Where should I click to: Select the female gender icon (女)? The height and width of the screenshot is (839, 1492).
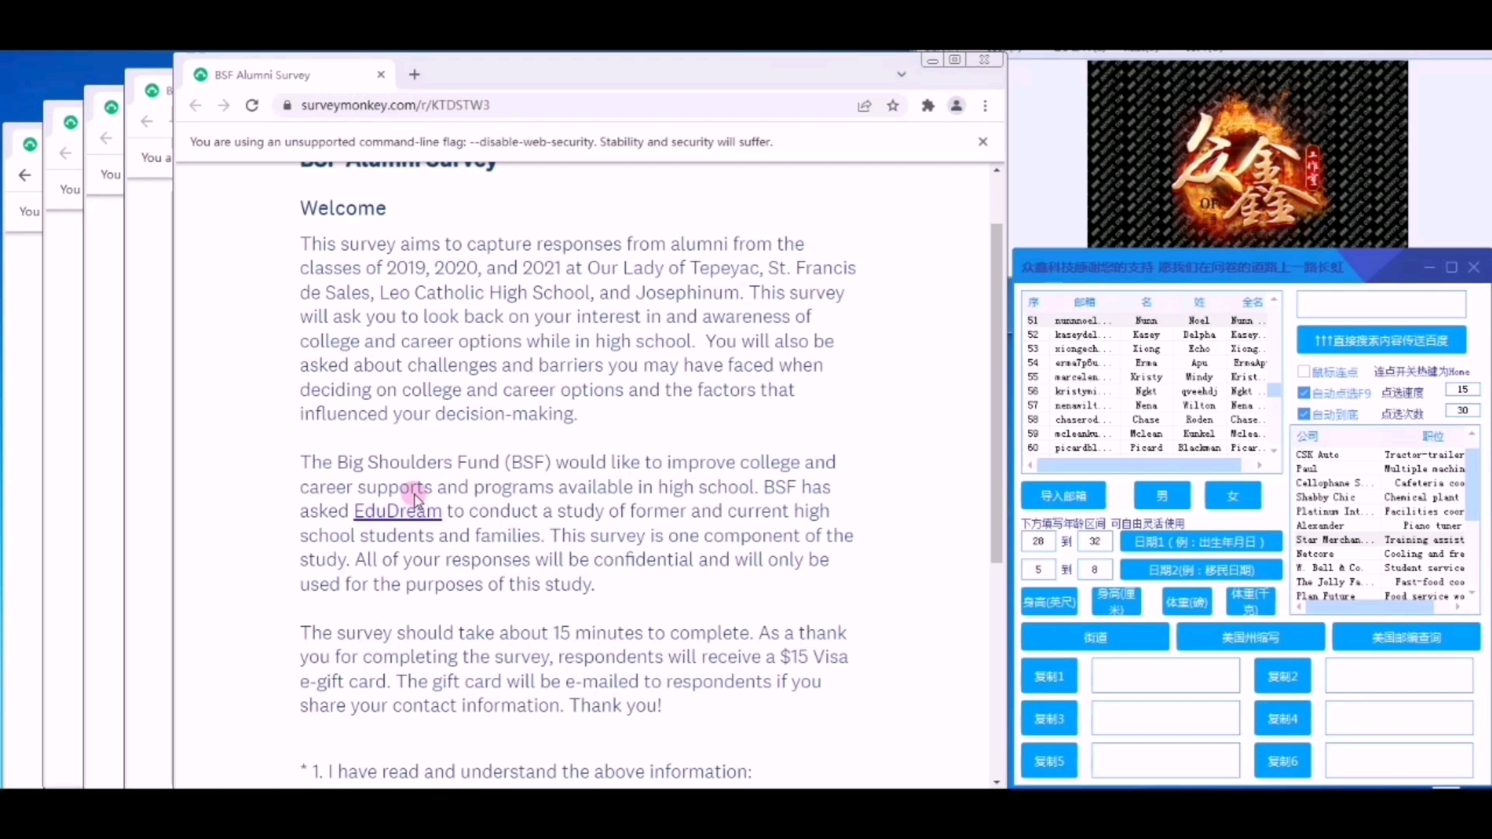[1232, 495]
